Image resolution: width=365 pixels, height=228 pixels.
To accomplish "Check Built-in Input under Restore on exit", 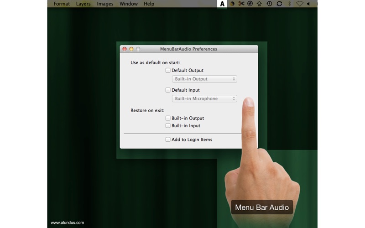I will click(x=168, y=126).
